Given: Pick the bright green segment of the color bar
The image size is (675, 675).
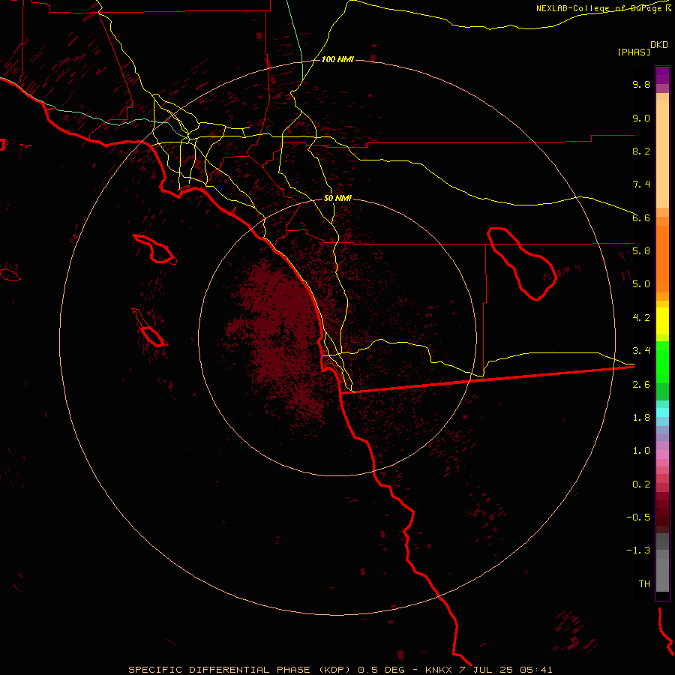Looking at the screenshot, I should click(x=662, y=361).
